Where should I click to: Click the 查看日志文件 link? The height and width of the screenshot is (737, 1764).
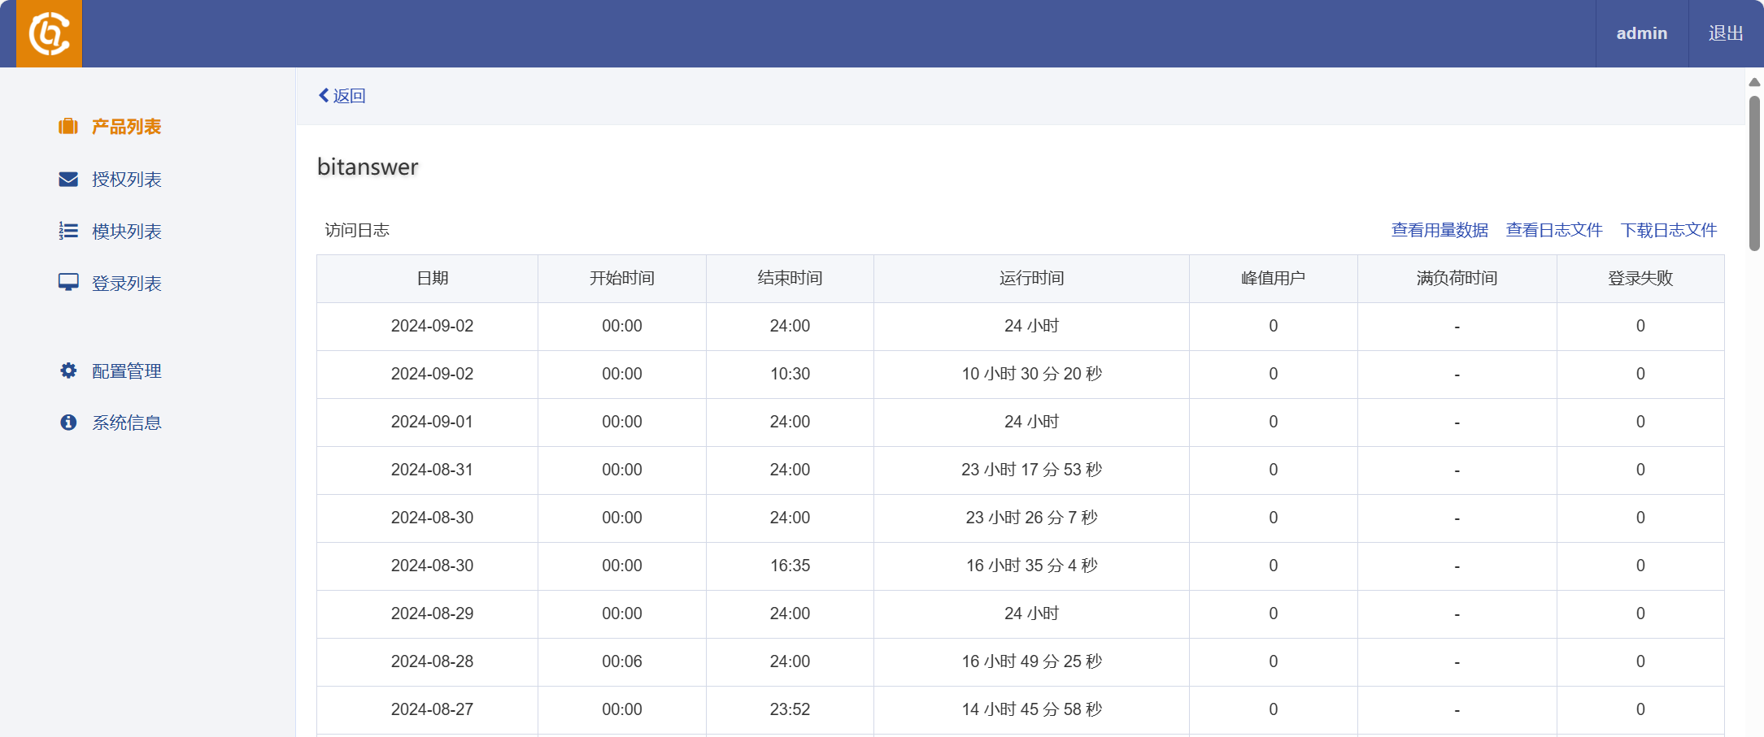1554,230
